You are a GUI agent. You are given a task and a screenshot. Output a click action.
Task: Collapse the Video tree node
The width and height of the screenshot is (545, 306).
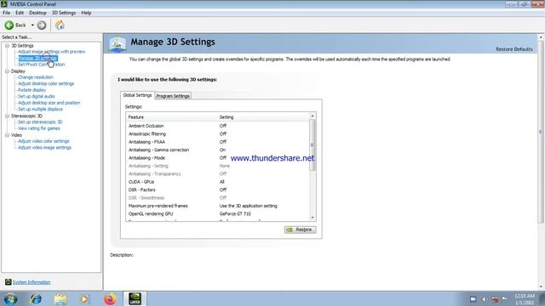pyautogui.click(x=7, y=135)
